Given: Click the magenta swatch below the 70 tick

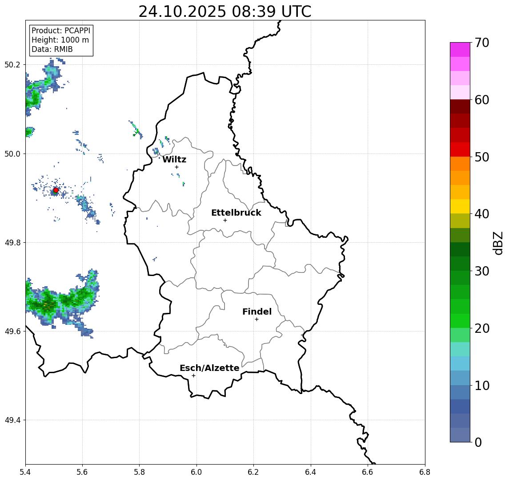Looking at the screenshot, I should [460, 50].
